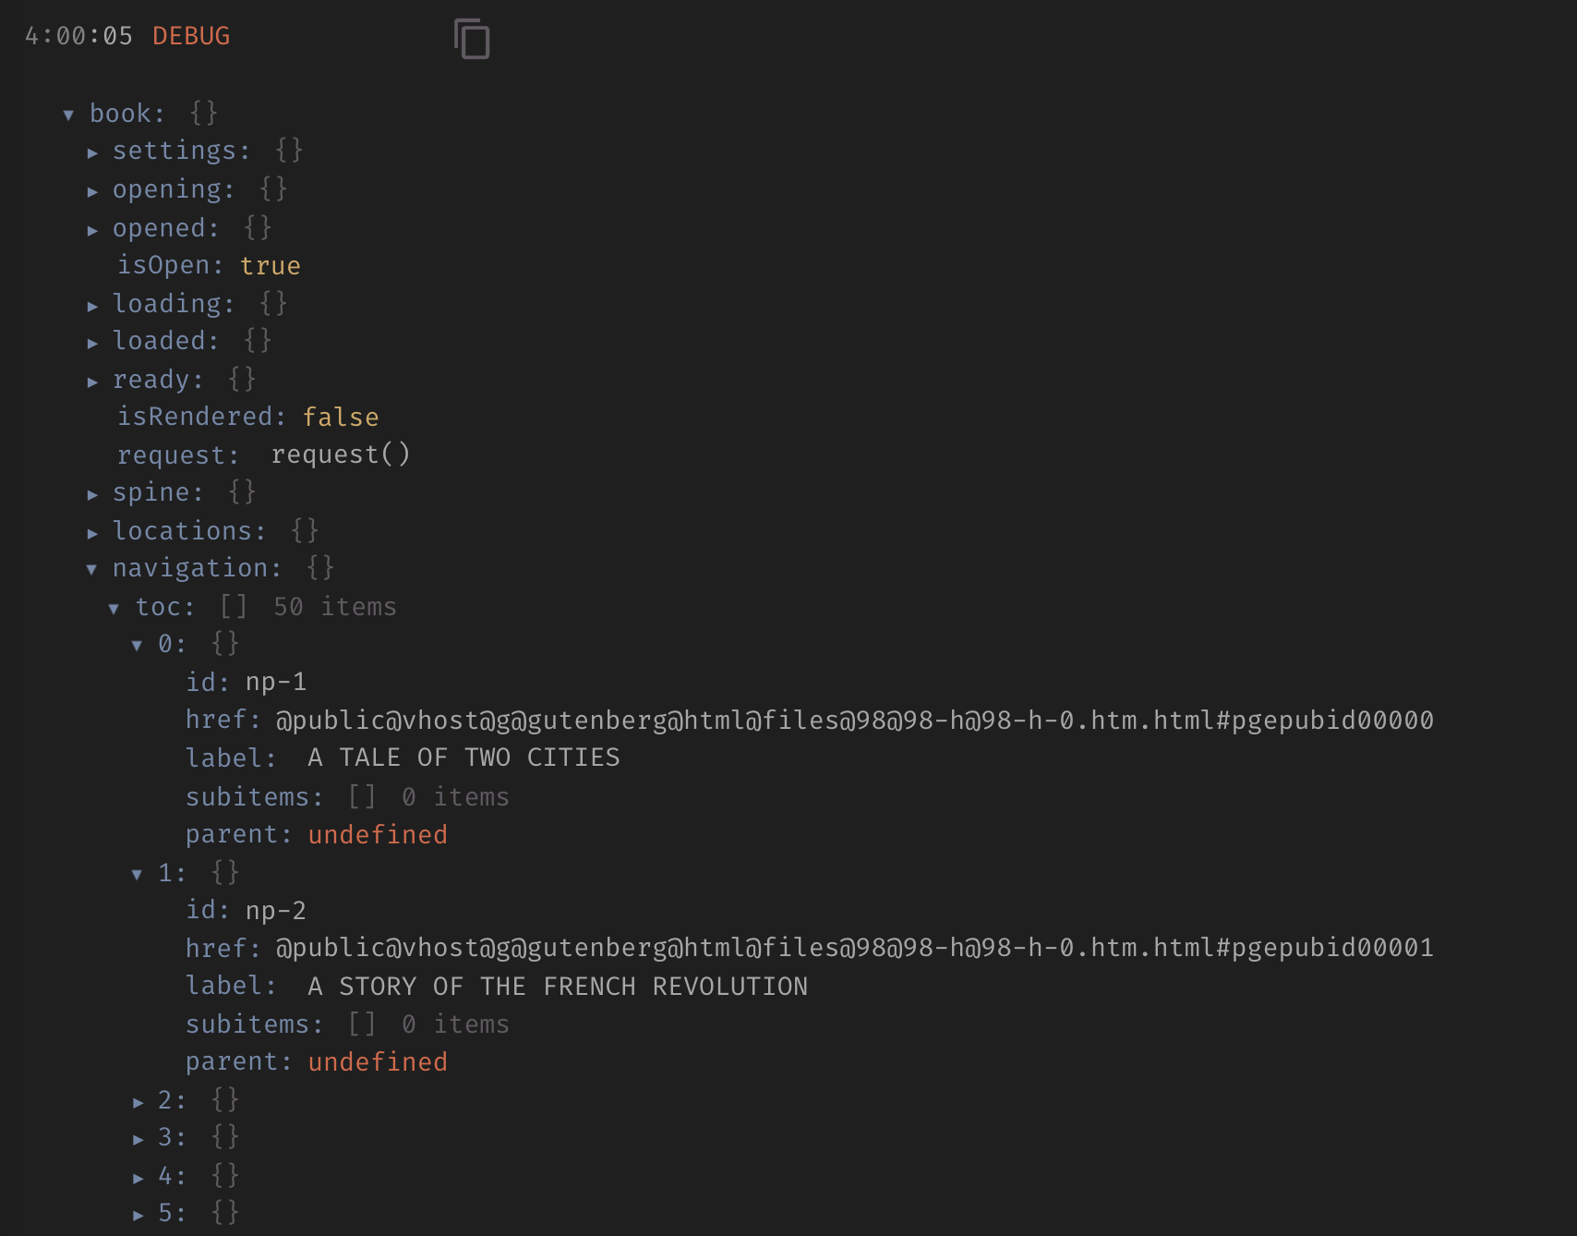This screenshot has height=1236, width=1577.
Task: Expand the spine object
Action: tap(93, 492)
